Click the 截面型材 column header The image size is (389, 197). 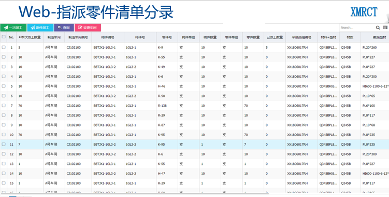[x=375, y=37]
